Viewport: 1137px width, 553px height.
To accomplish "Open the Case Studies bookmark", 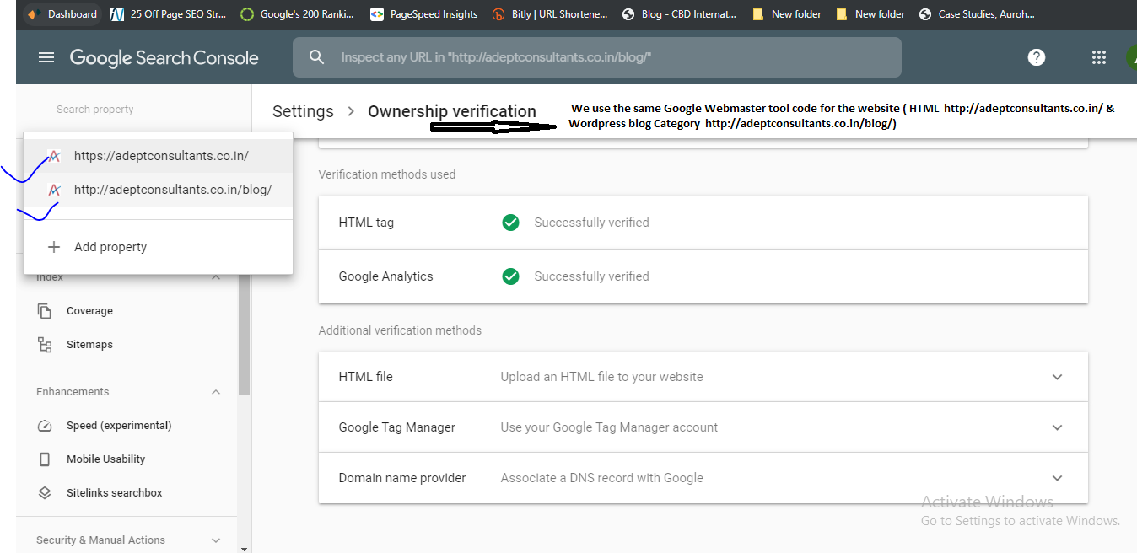I will [978, 14].
